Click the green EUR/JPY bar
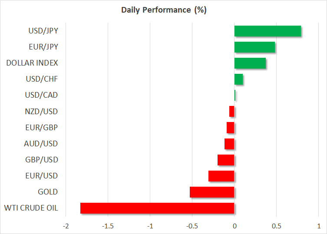Viewport: 327px width, 234px height. (254, 47)
